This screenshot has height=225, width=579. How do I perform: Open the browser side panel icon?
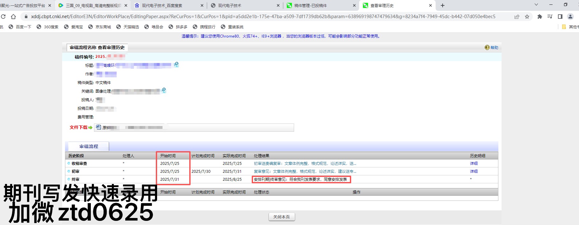[560, 17]
